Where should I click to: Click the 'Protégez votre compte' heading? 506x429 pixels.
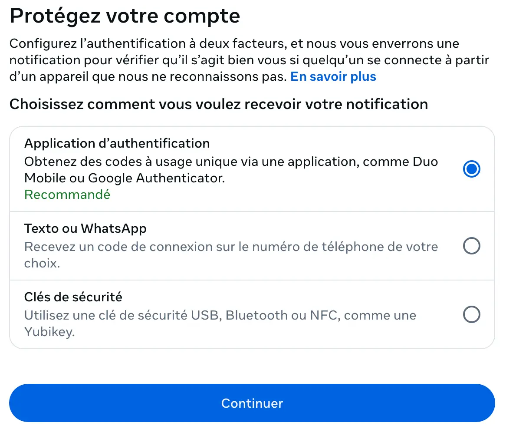click(x=125, y=16)
